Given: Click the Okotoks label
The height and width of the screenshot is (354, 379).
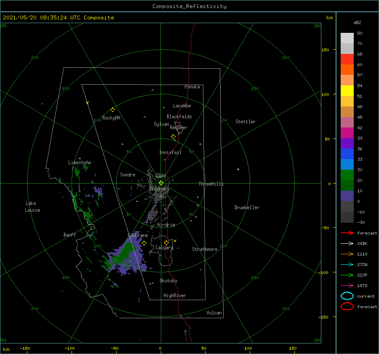Looking at the screenshot, I should click(168, 281).
